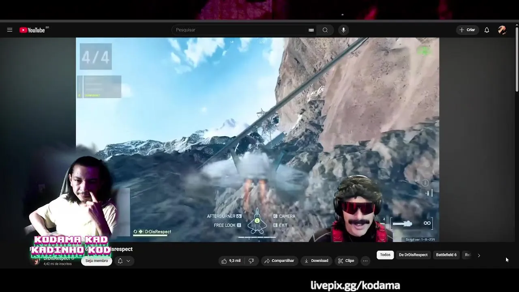Screen dimensions: 519x292
Task: Click the magnifier search button
Action: pyautogui.click(x=325, y=30)
